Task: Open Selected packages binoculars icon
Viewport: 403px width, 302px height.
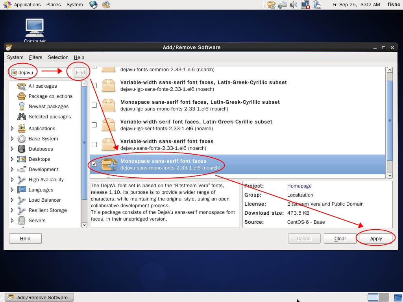Action: (x=22, y=117)
